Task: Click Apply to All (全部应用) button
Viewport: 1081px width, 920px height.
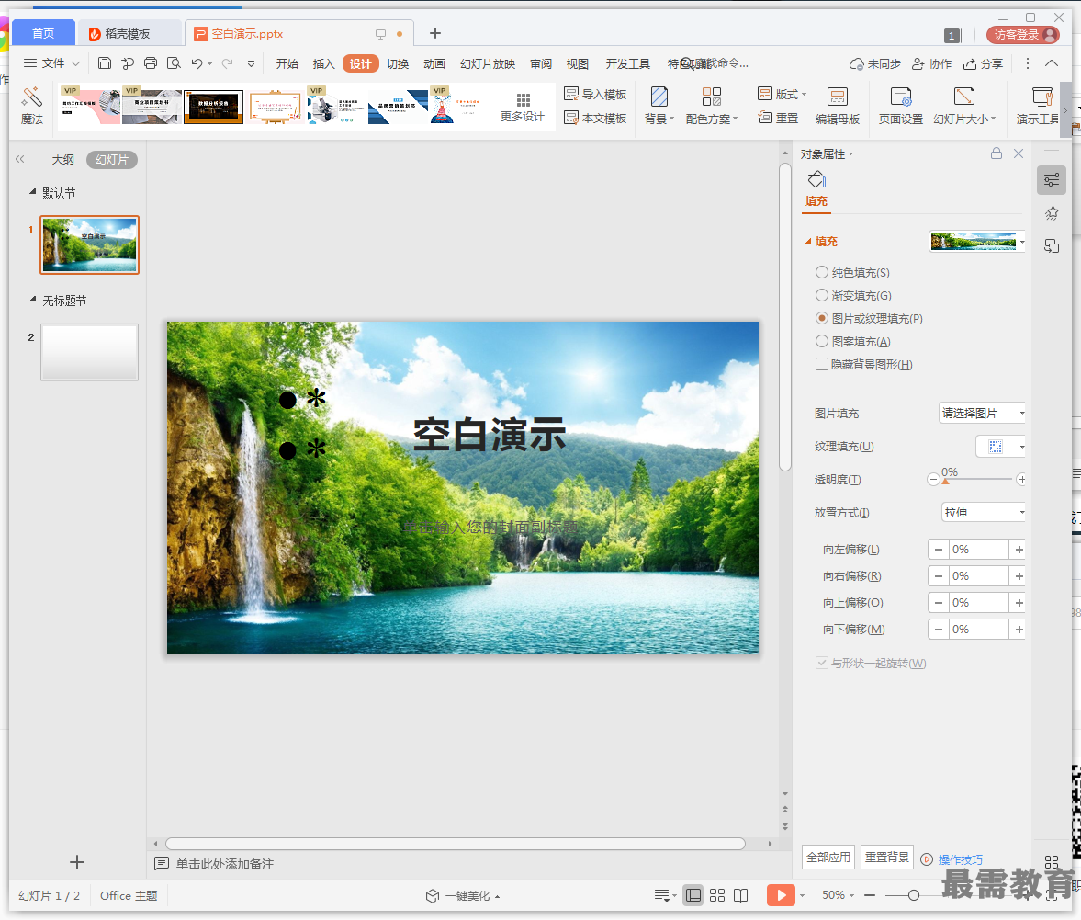Action: (x=828, y=857)
